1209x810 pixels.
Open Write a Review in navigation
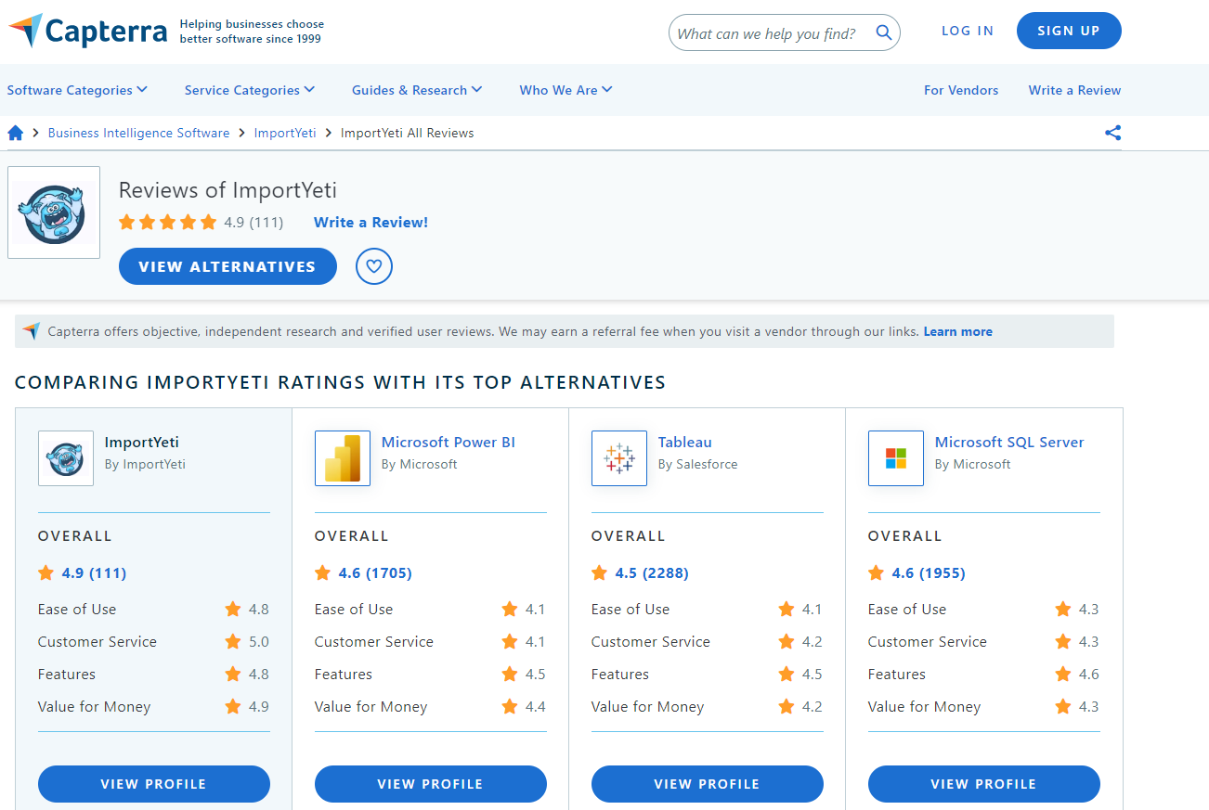[x=1074, y=90]
